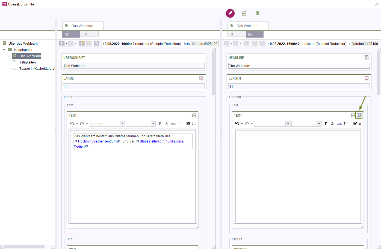Click the icon in the LÄNGE field header
The image size is (381, 249).
[x=201, y=78]
